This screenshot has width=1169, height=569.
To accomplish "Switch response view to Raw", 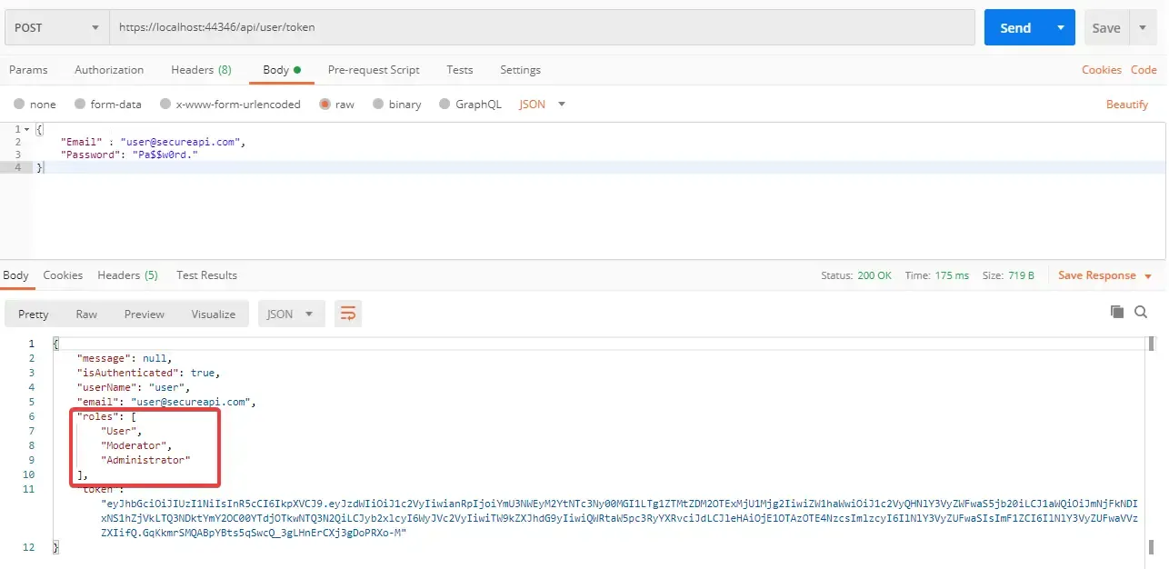I will tap(86, 313).
